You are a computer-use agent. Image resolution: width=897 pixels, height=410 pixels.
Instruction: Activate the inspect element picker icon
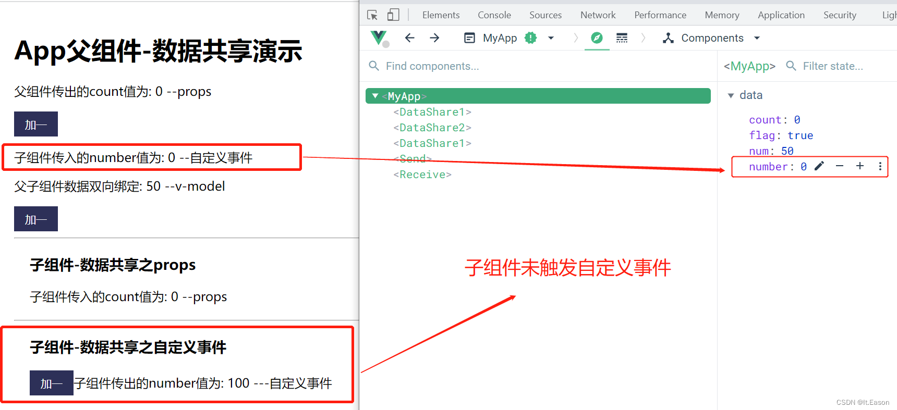pyautogui.click(x=372, y=15)
